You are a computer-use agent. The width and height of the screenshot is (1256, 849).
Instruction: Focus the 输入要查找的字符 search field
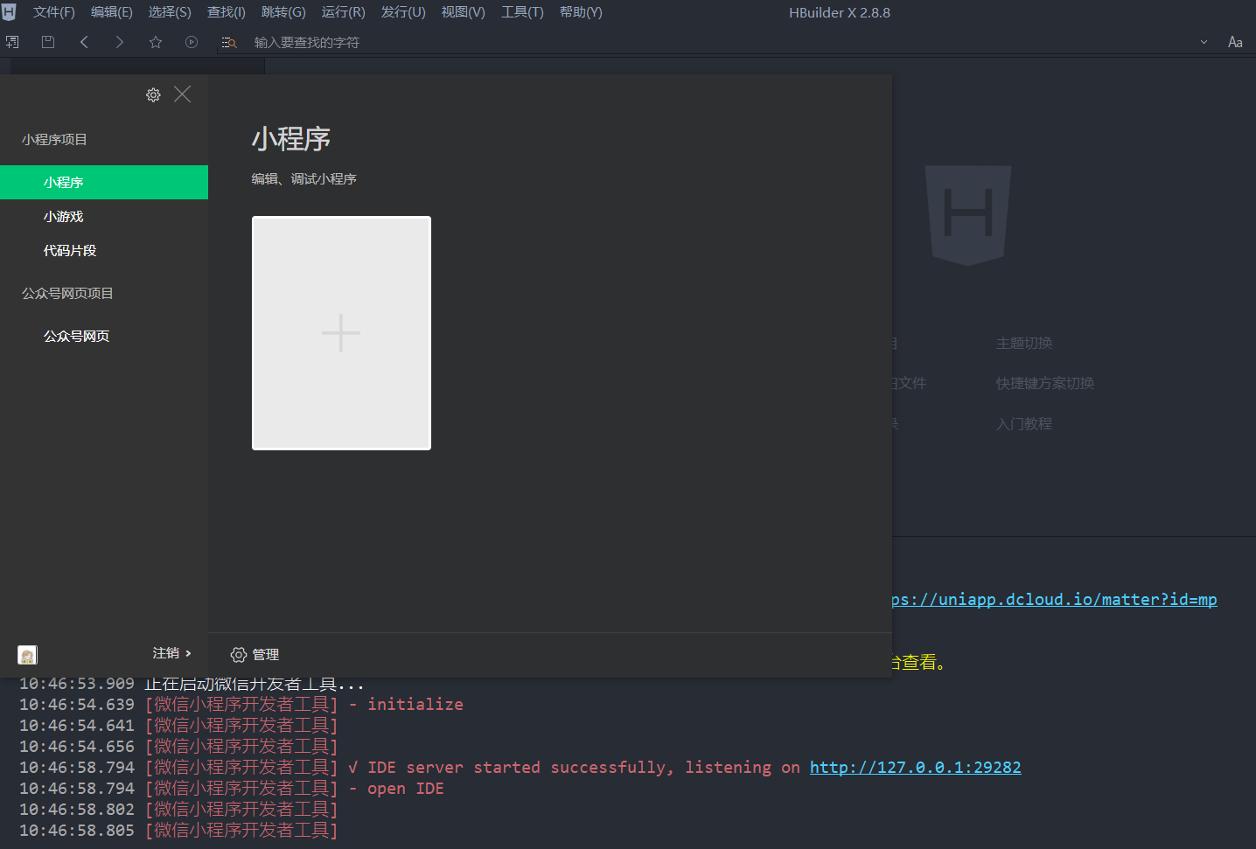pyautogui.click(x=717, y=42)
